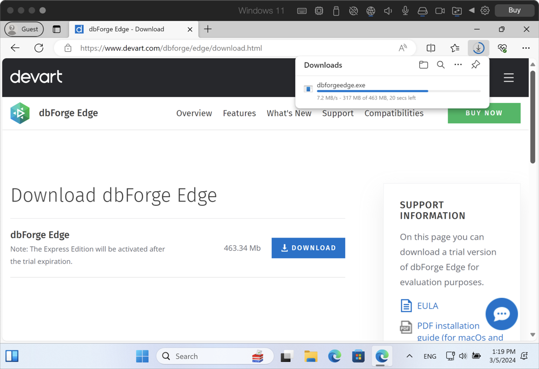Click the dbforgeedge.exe download progress bar

[399, 91]
